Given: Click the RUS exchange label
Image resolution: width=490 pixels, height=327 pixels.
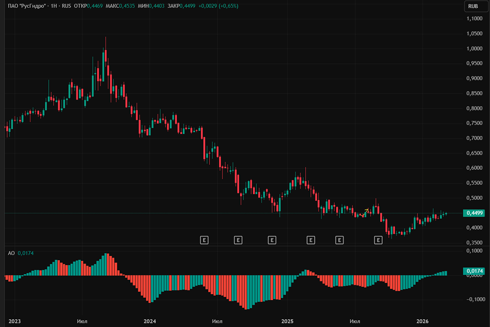Looking at the screenshot, I should [x=66, y=6].
